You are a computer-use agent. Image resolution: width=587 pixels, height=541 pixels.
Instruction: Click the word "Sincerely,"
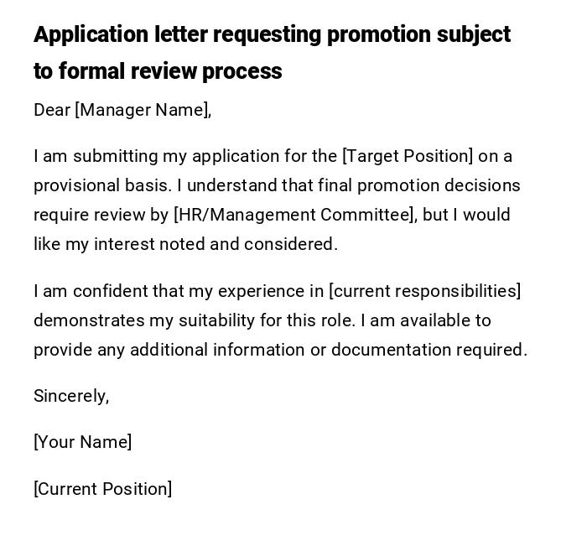pos(71,396)
